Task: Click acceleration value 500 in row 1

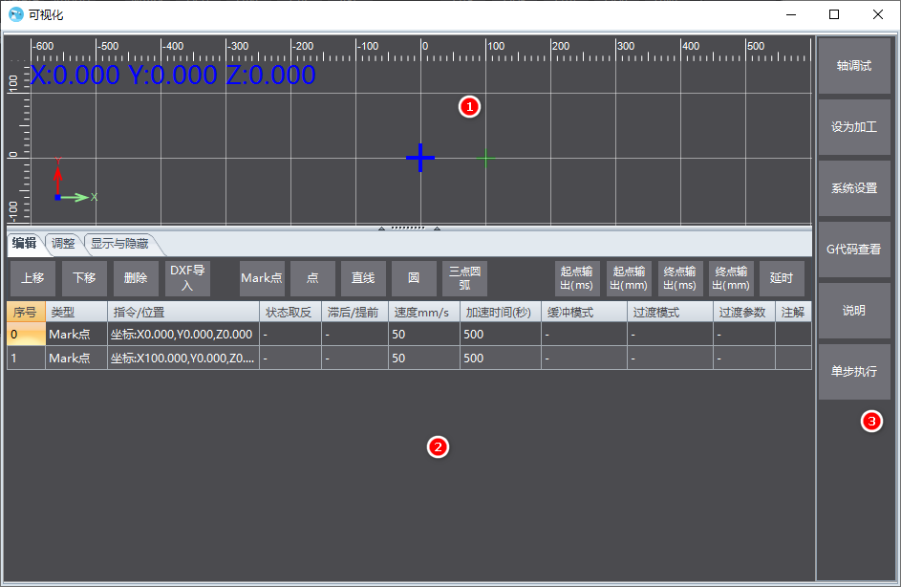Action: pyautogui.click(x=501, y=359)
